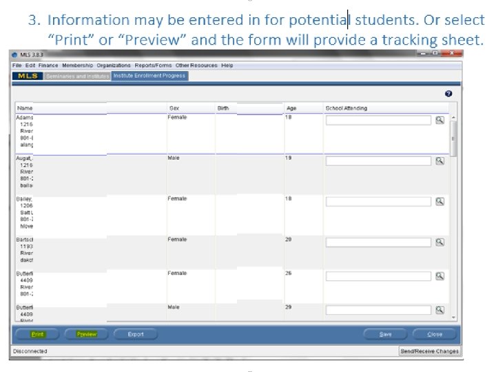Click the MLS title bar app icon

pos(14,54)
